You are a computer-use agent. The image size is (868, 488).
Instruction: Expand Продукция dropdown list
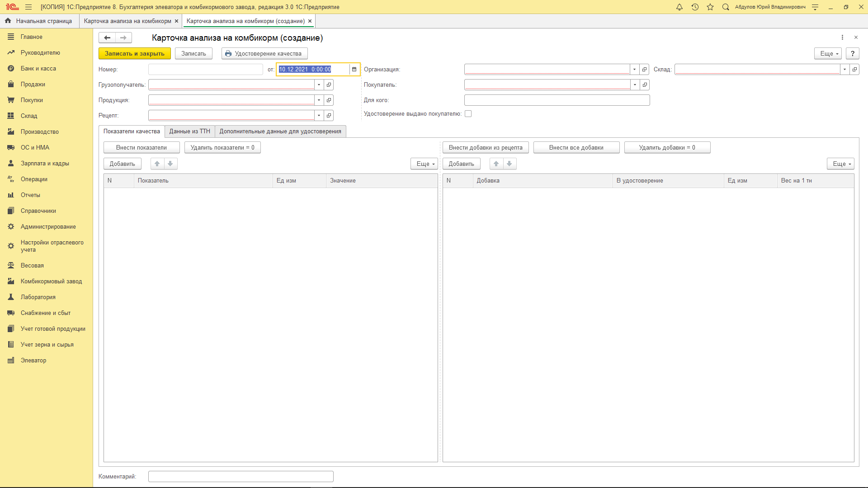point(319,100)
